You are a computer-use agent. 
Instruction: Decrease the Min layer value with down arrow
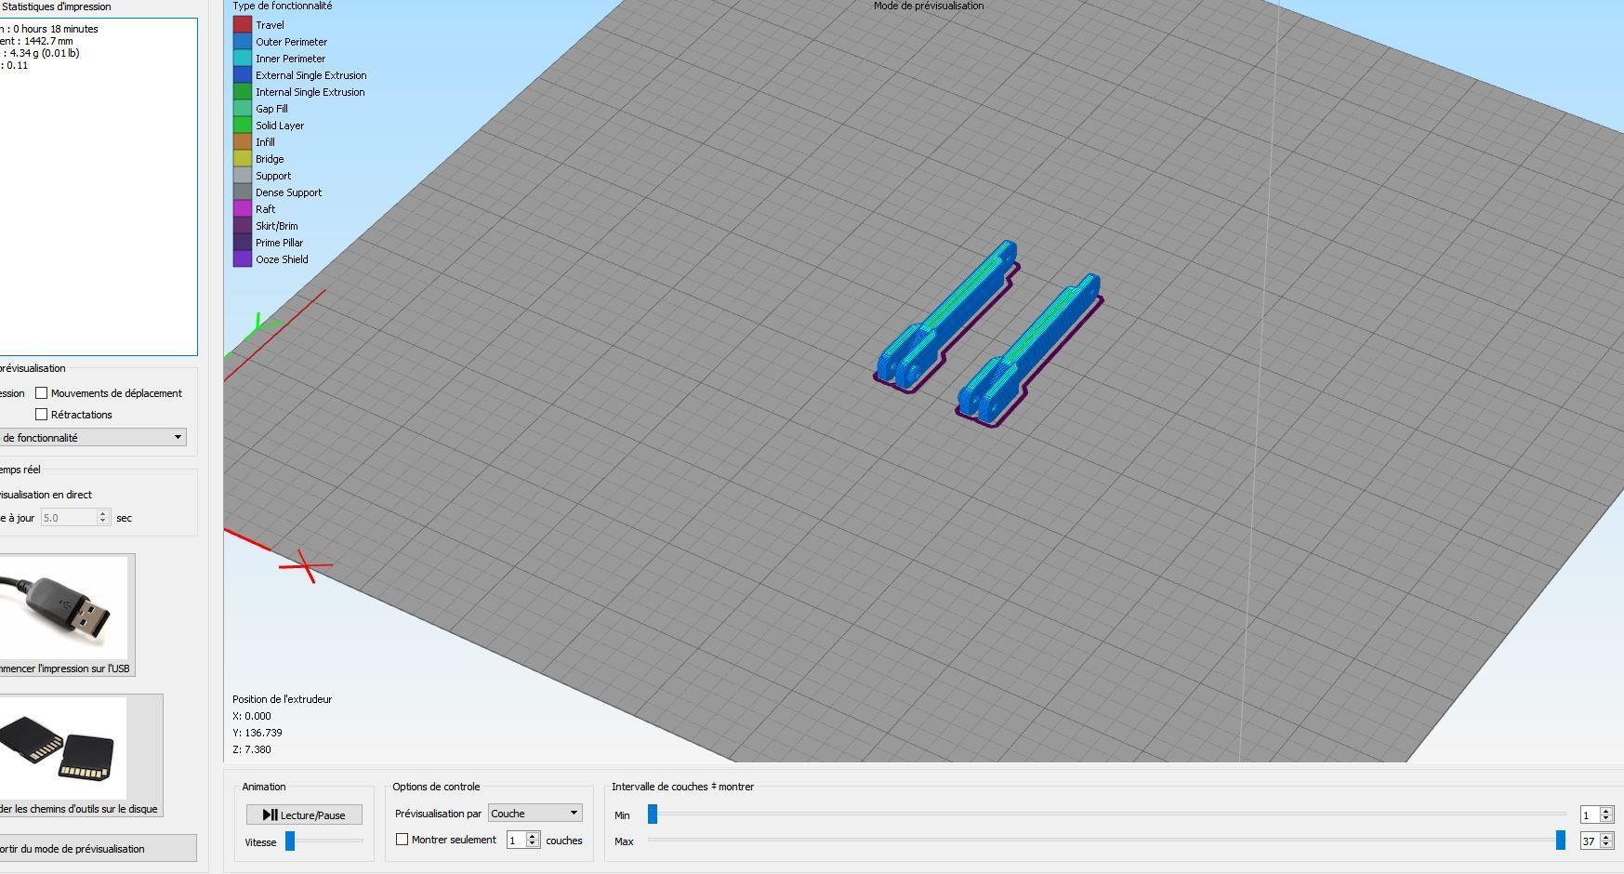point(1606,819)
